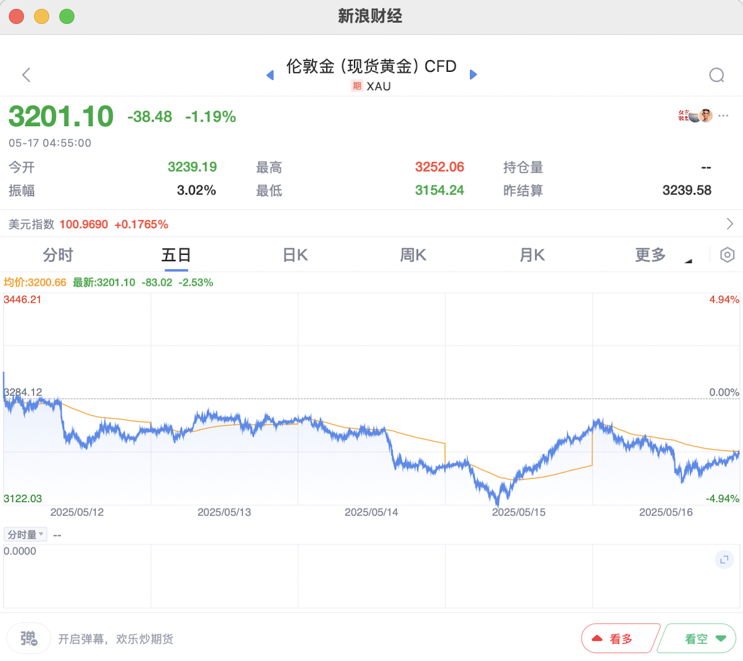743x661 pixels.
Task: Expand the 美元指数 row chevron
Action: [730, 224]
